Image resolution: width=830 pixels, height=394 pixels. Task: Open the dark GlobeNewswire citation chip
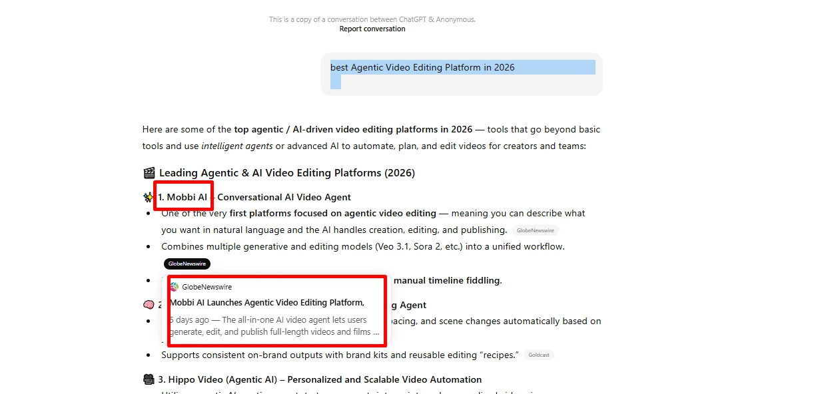187,264
